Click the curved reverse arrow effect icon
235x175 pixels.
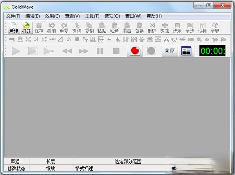click(69, 39)
